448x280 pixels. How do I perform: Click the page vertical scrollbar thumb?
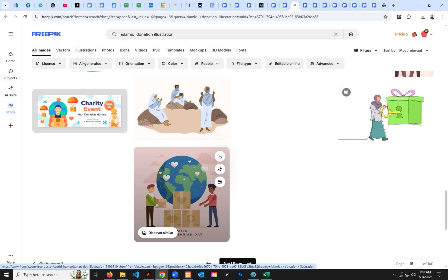point(446,210)
